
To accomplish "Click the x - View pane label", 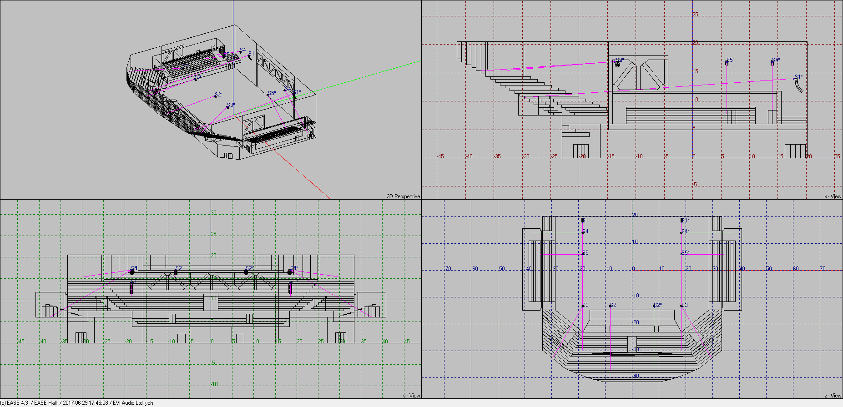I will pyautogui.click(x=833, y=196).
